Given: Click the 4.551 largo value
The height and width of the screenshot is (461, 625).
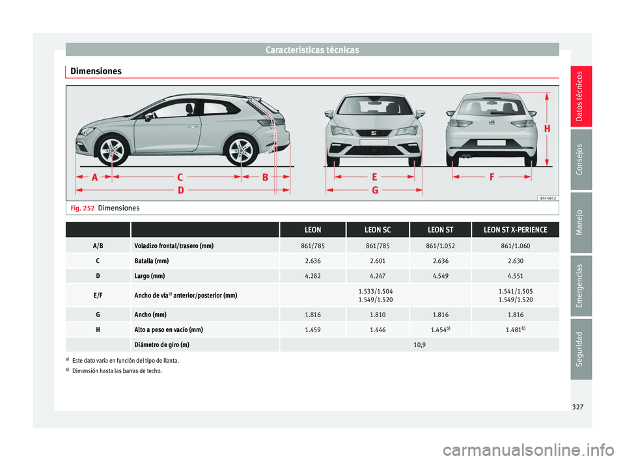Looking at the screenshot, I should (x=516, y=276).
